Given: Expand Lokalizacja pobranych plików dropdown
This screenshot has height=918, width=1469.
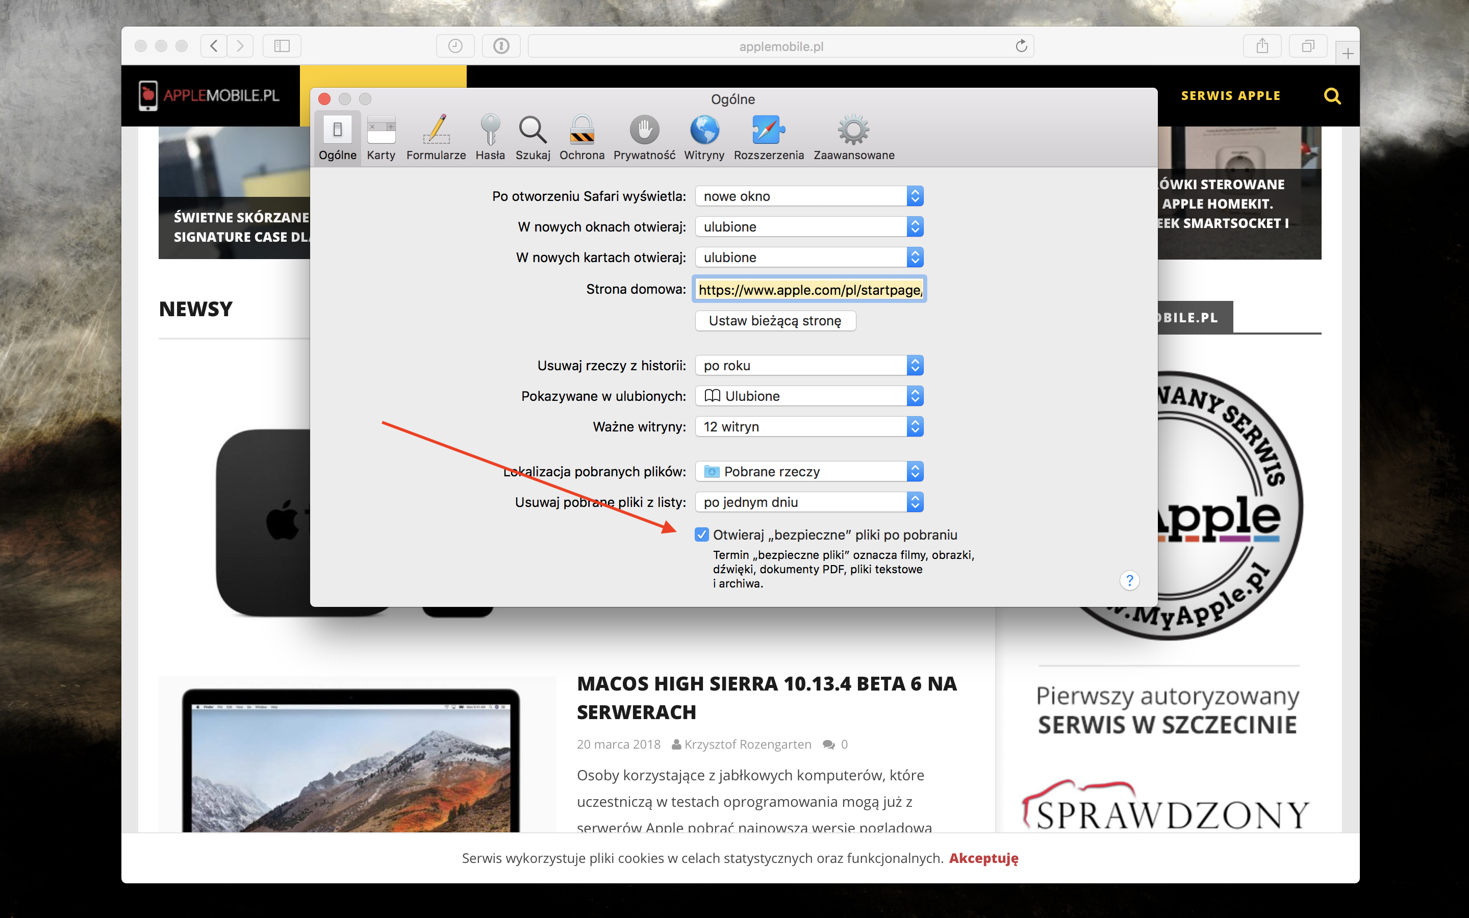Looking at the screenshot, I should 809,472.
